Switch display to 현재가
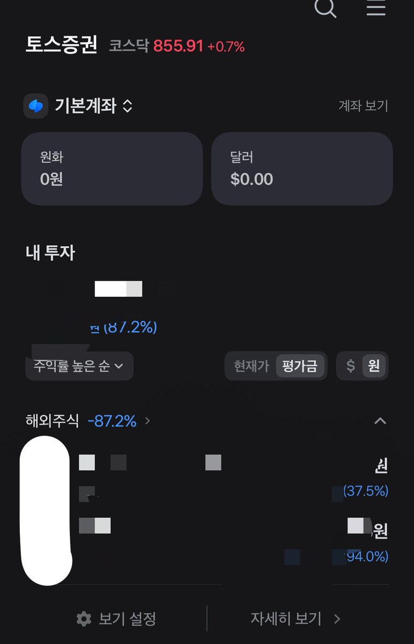The height and width of the screenshot is (644, 414). 251,367
